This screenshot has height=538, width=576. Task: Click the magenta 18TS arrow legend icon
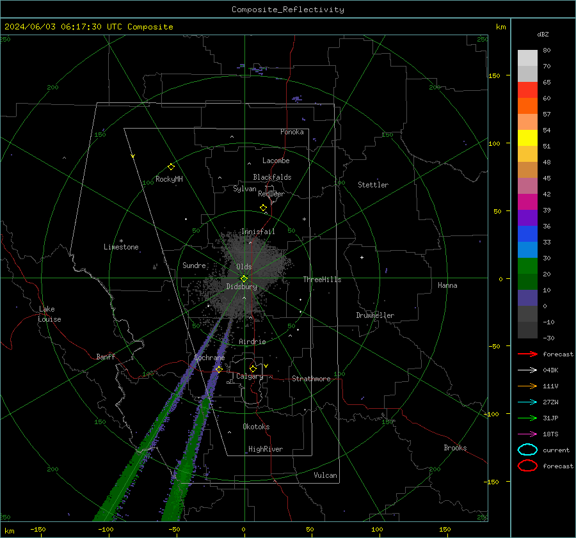pyautogui.click(x=527, y=434)
